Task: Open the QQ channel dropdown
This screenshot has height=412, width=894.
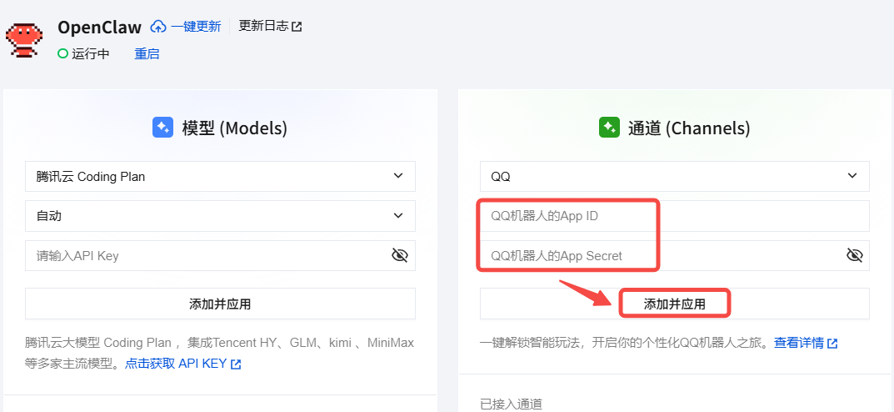Action: point(674,176)
